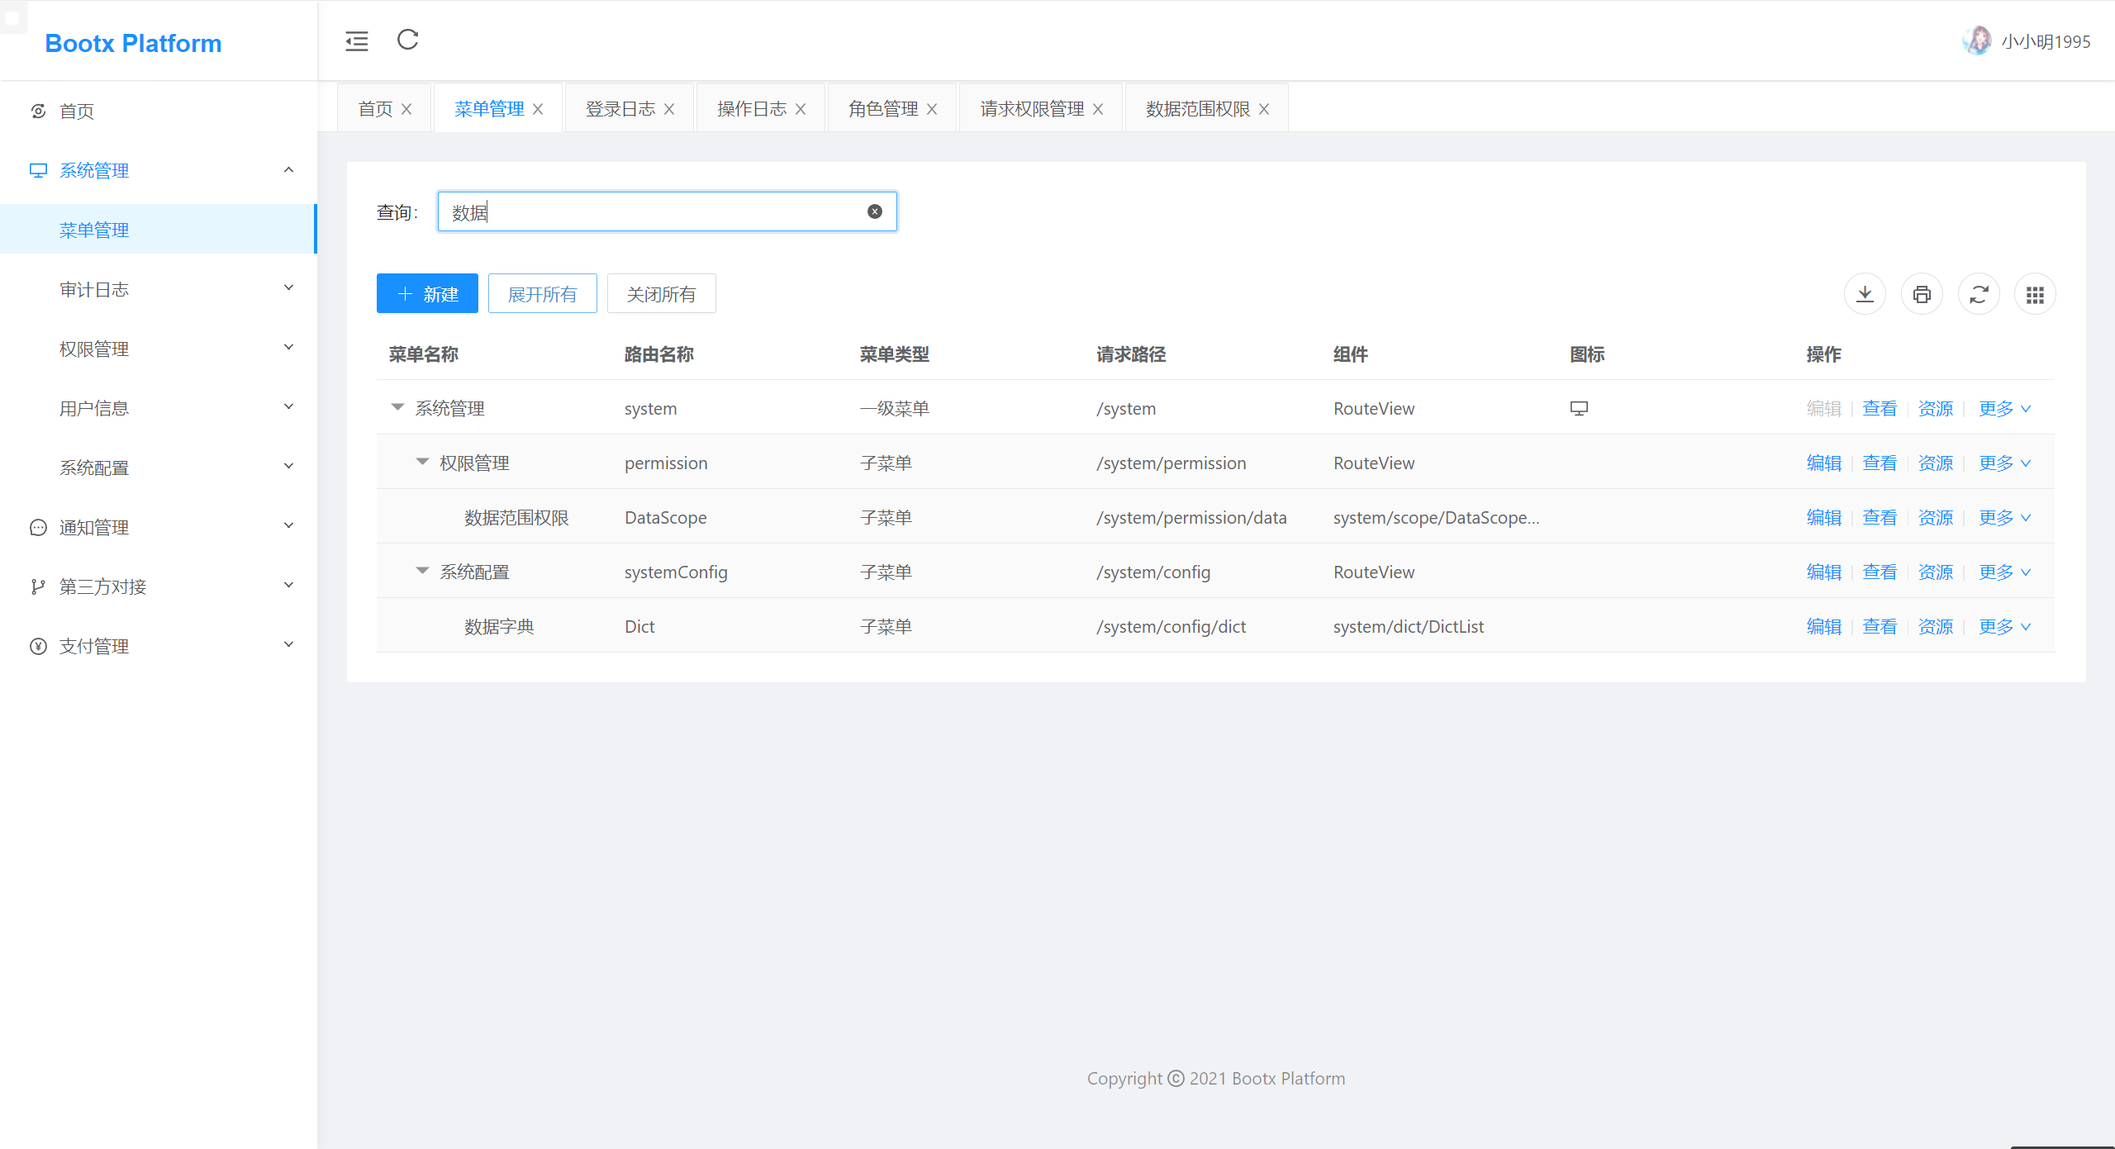Collapse the sidebar using the indent icon

[356, 40]
